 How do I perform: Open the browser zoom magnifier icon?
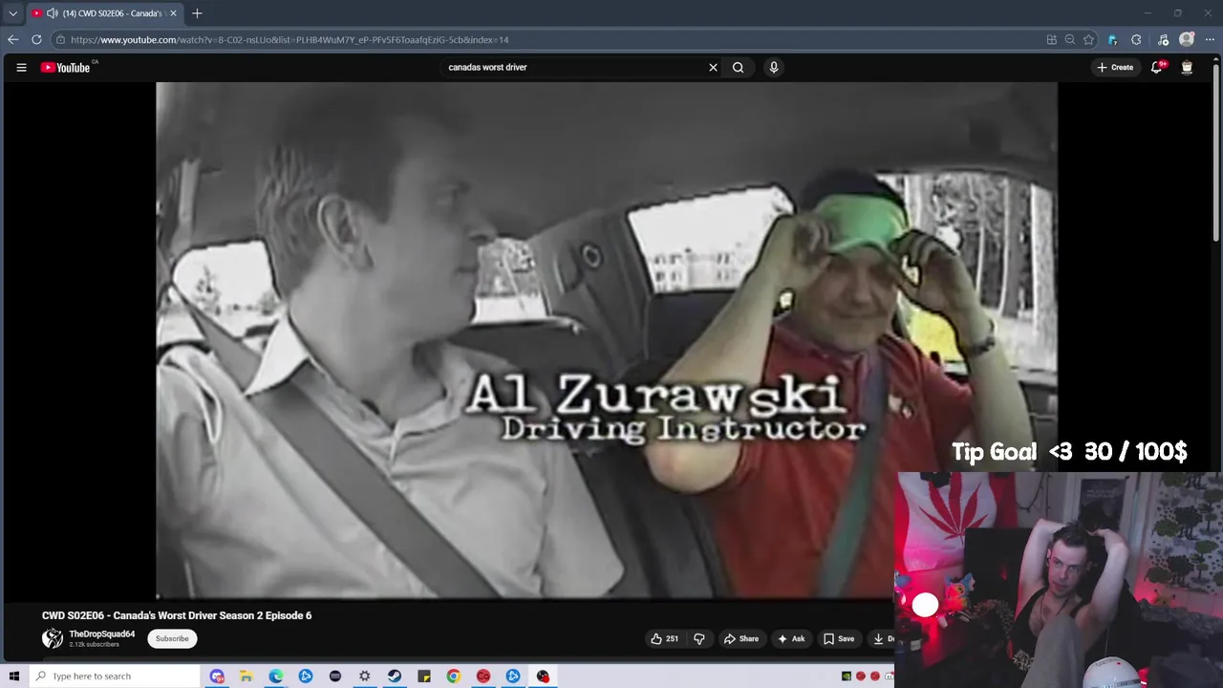click(1070, 39)
